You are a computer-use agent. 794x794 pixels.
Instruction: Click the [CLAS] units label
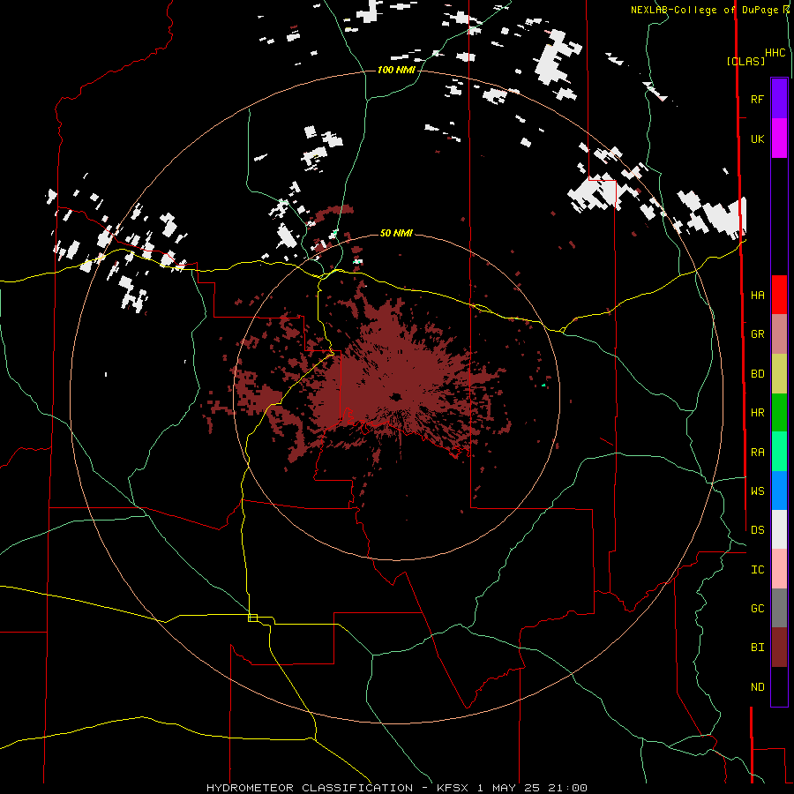click(745, 61)
